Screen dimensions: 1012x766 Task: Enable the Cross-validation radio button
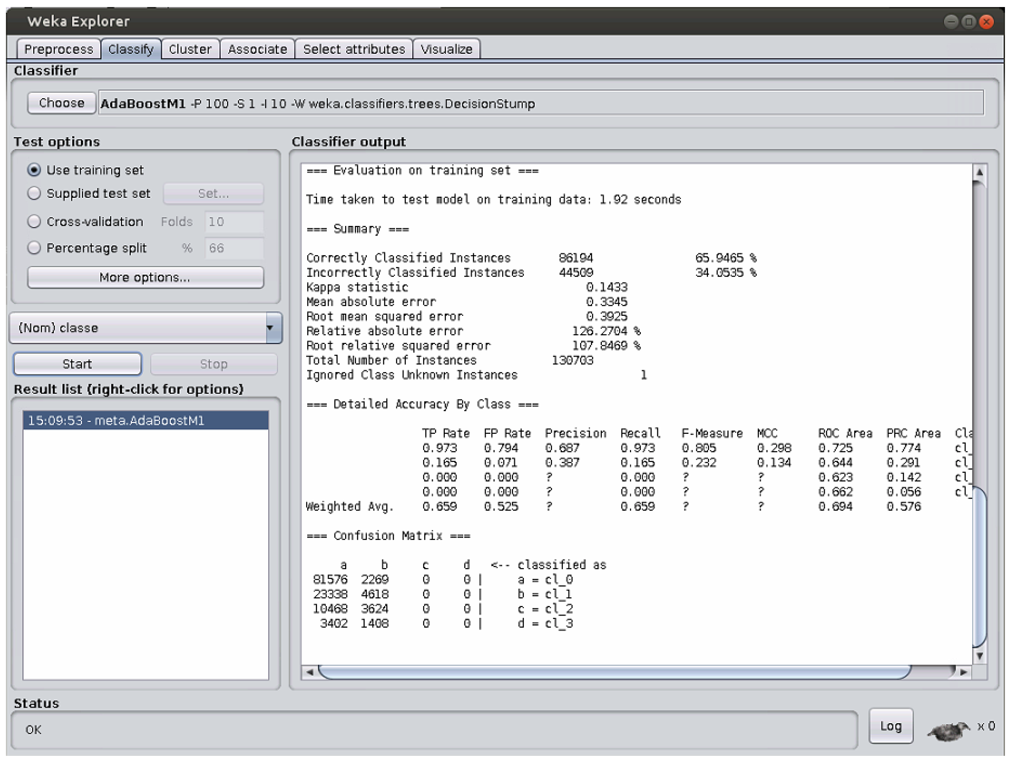34,221
